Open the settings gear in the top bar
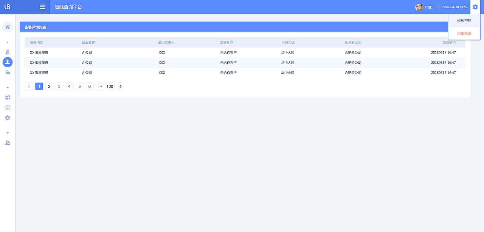 (475, 7)
